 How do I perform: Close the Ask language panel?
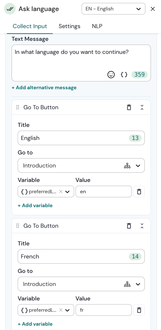coord(153,9)
